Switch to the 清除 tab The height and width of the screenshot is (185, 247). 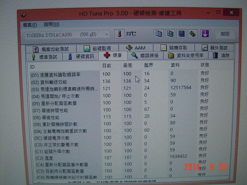[x=221, y=55]
